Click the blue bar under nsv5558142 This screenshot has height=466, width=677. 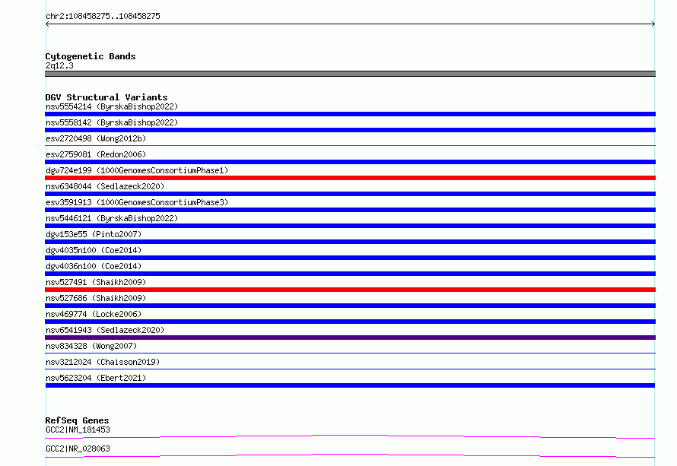coord(350,130)
